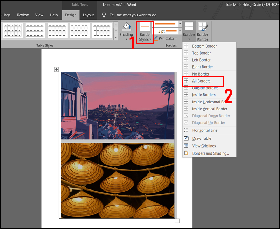280x229 pixels.
Task: Show next row of Table Styles
Action: (x=116, y=31)
